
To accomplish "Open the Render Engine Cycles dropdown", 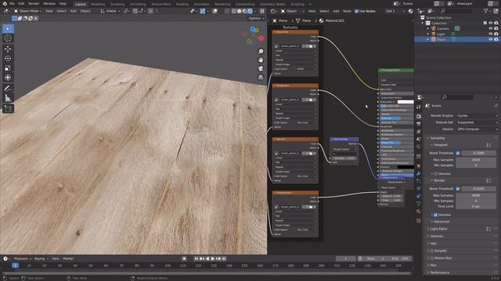I will coord(477,116).
